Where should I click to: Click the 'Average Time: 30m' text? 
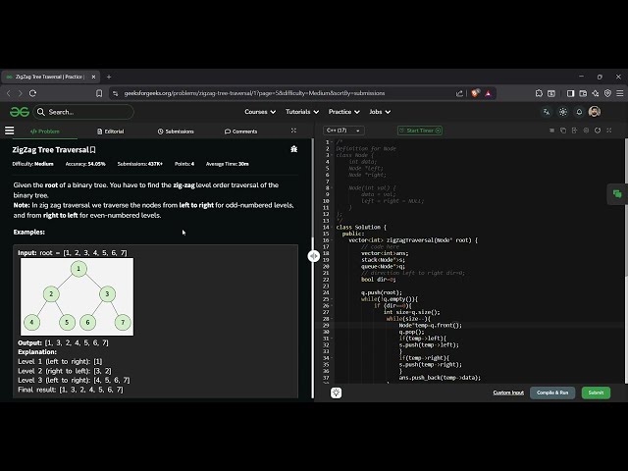coord(227,164)
